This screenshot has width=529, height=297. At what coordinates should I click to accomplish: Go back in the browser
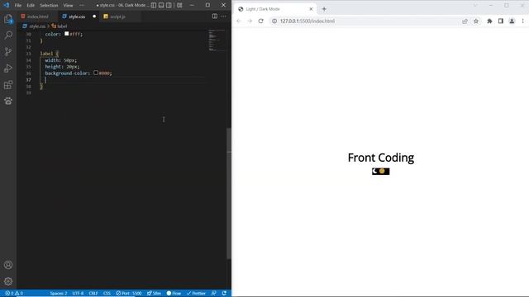click(x=239, y=21)
